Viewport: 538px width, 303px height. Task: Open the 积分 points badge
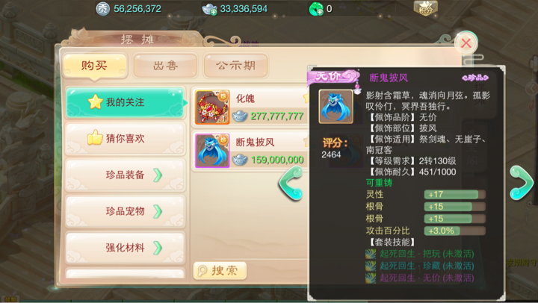(x=425, y=8)
